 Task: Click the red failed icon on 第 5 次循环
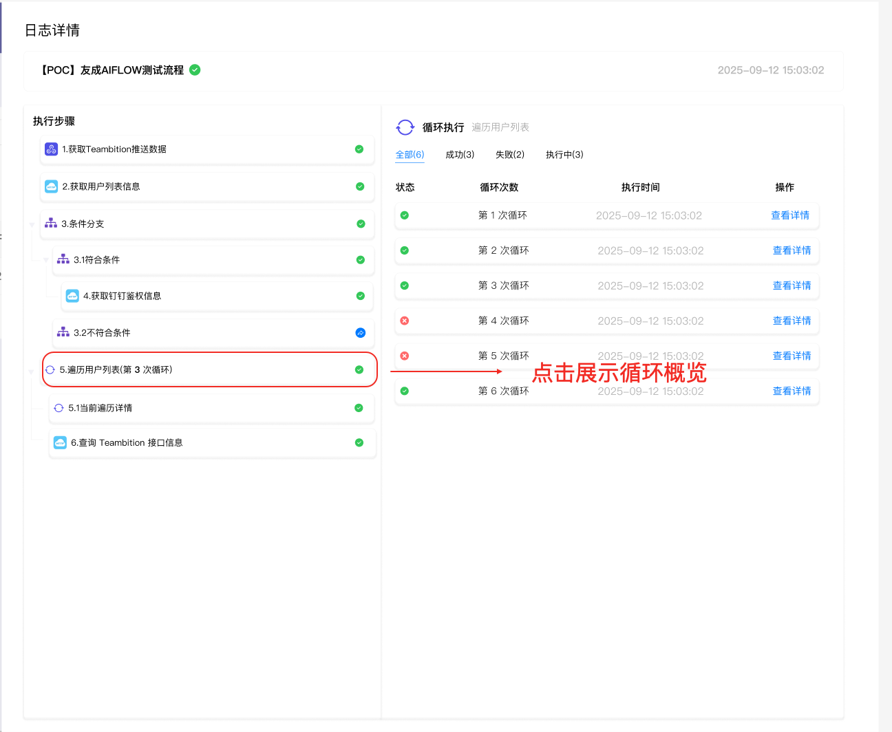(405, 356)
